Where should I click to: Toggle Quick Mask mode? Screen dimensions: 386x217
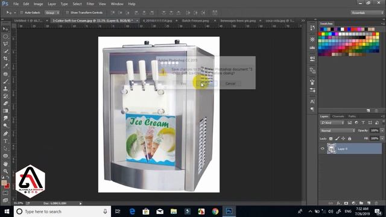(5, 193)
